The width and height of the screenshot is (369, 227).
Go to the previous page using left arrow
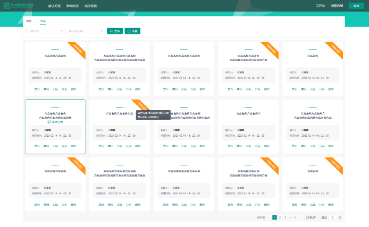point(269,217)
